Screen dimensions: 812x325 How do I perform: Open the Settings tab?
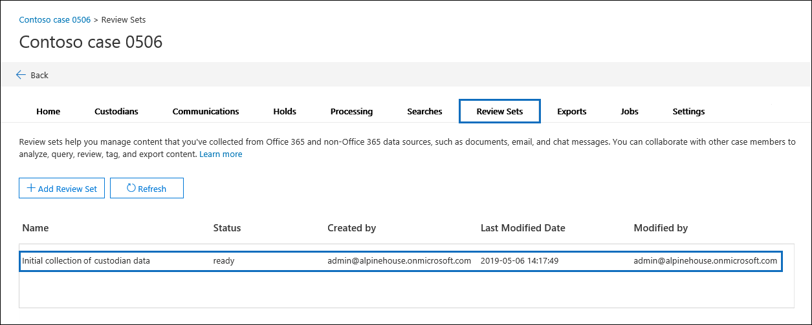click(x=688, y=111)
